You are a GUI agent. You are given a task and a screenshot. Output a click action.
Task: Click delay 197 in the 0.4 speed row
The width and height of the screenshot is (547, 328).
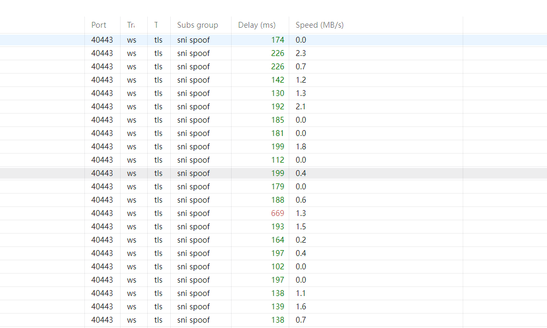pos(278,253)
